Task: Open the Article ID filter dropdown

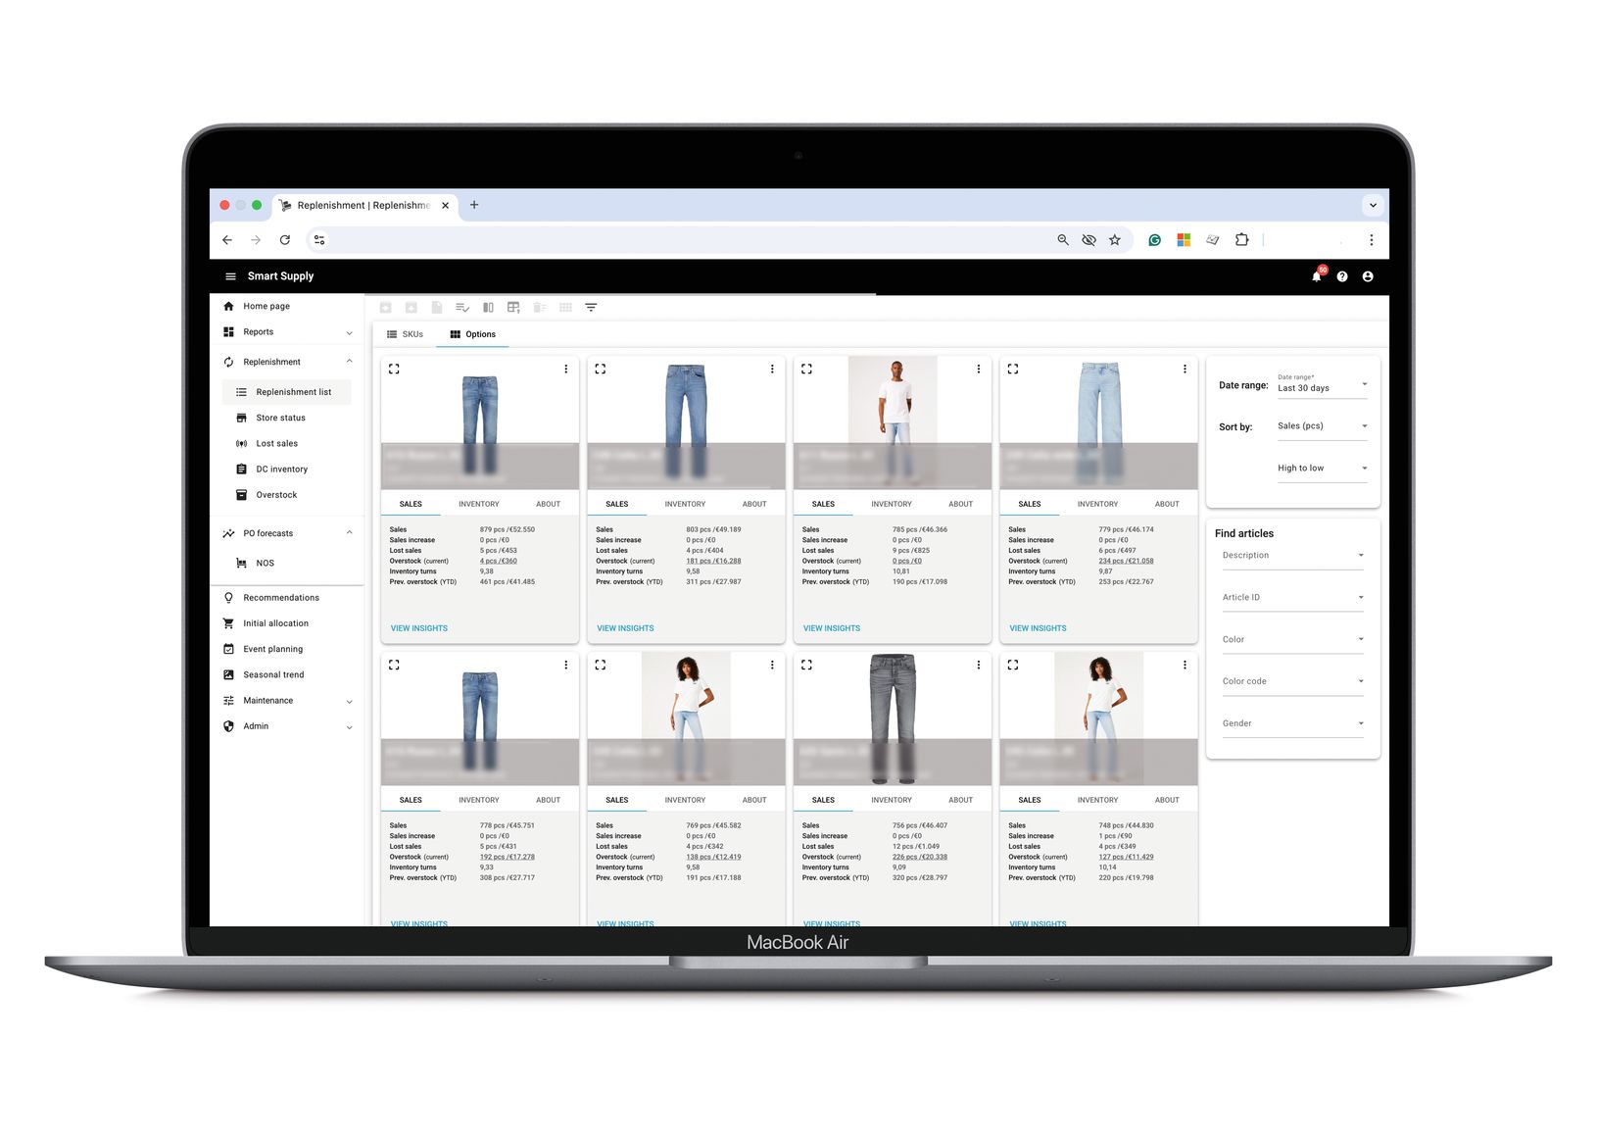Action: click(1292, 598)
